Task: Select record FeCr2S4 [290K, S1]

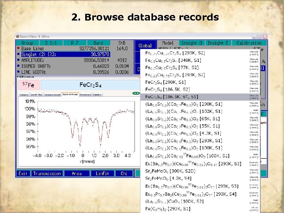Action: click(200, 82)
